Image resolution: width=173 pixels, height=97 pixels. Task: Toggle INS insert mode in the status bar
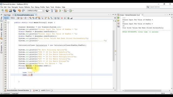coord(171,93)
